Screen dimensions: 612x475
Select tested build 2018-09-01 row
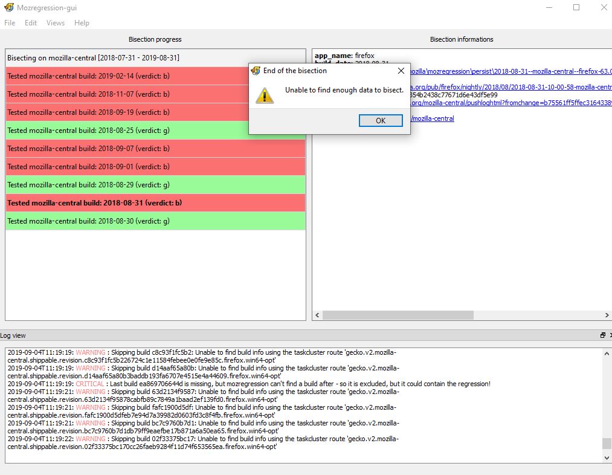pos(155,167)
